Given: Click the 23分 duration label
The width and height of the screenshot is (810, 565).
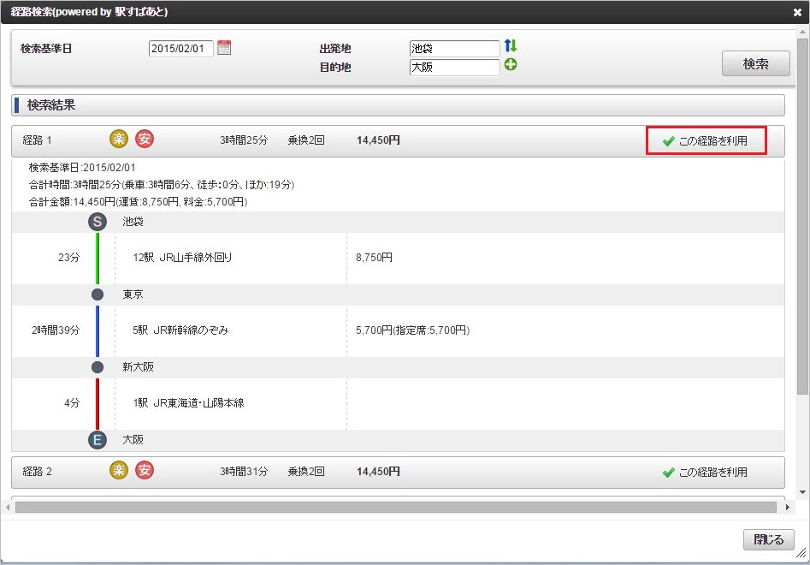Looking at the screenshot, I should pos(68,258).
